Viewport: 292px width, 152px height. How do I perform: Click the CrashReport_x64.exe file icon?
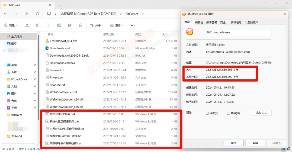47,41
